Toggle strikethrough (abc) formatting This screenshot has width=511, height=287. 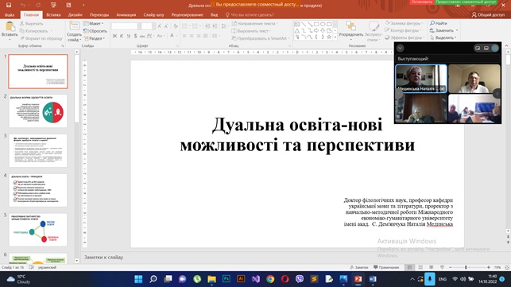click(x=142, y=36)
